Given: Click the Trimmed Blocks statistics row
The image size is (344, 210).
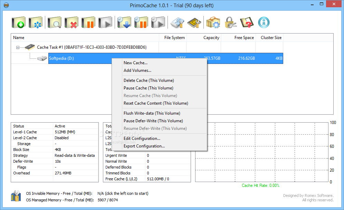Looking at the screenshot, I should [x=147, y=173].
